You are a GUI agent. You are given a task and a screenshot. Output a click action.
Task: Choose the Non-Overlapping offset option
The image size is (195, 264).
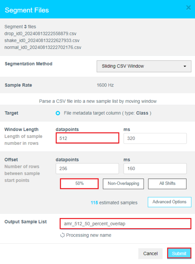pyautogui.click(x=123, y=184)
